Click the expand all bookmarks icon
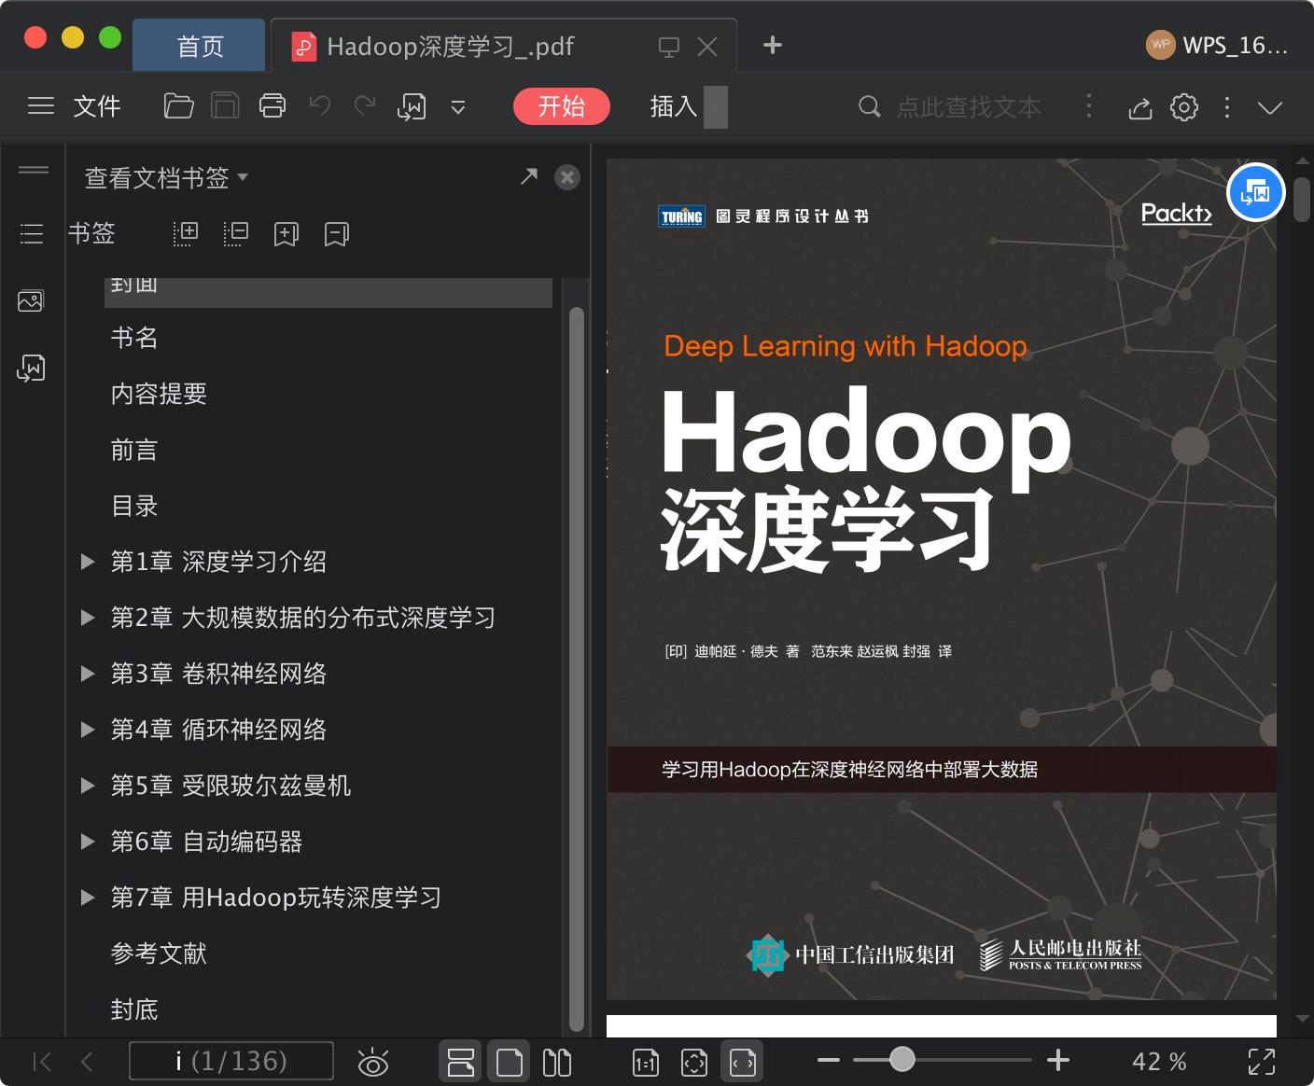 186,233
